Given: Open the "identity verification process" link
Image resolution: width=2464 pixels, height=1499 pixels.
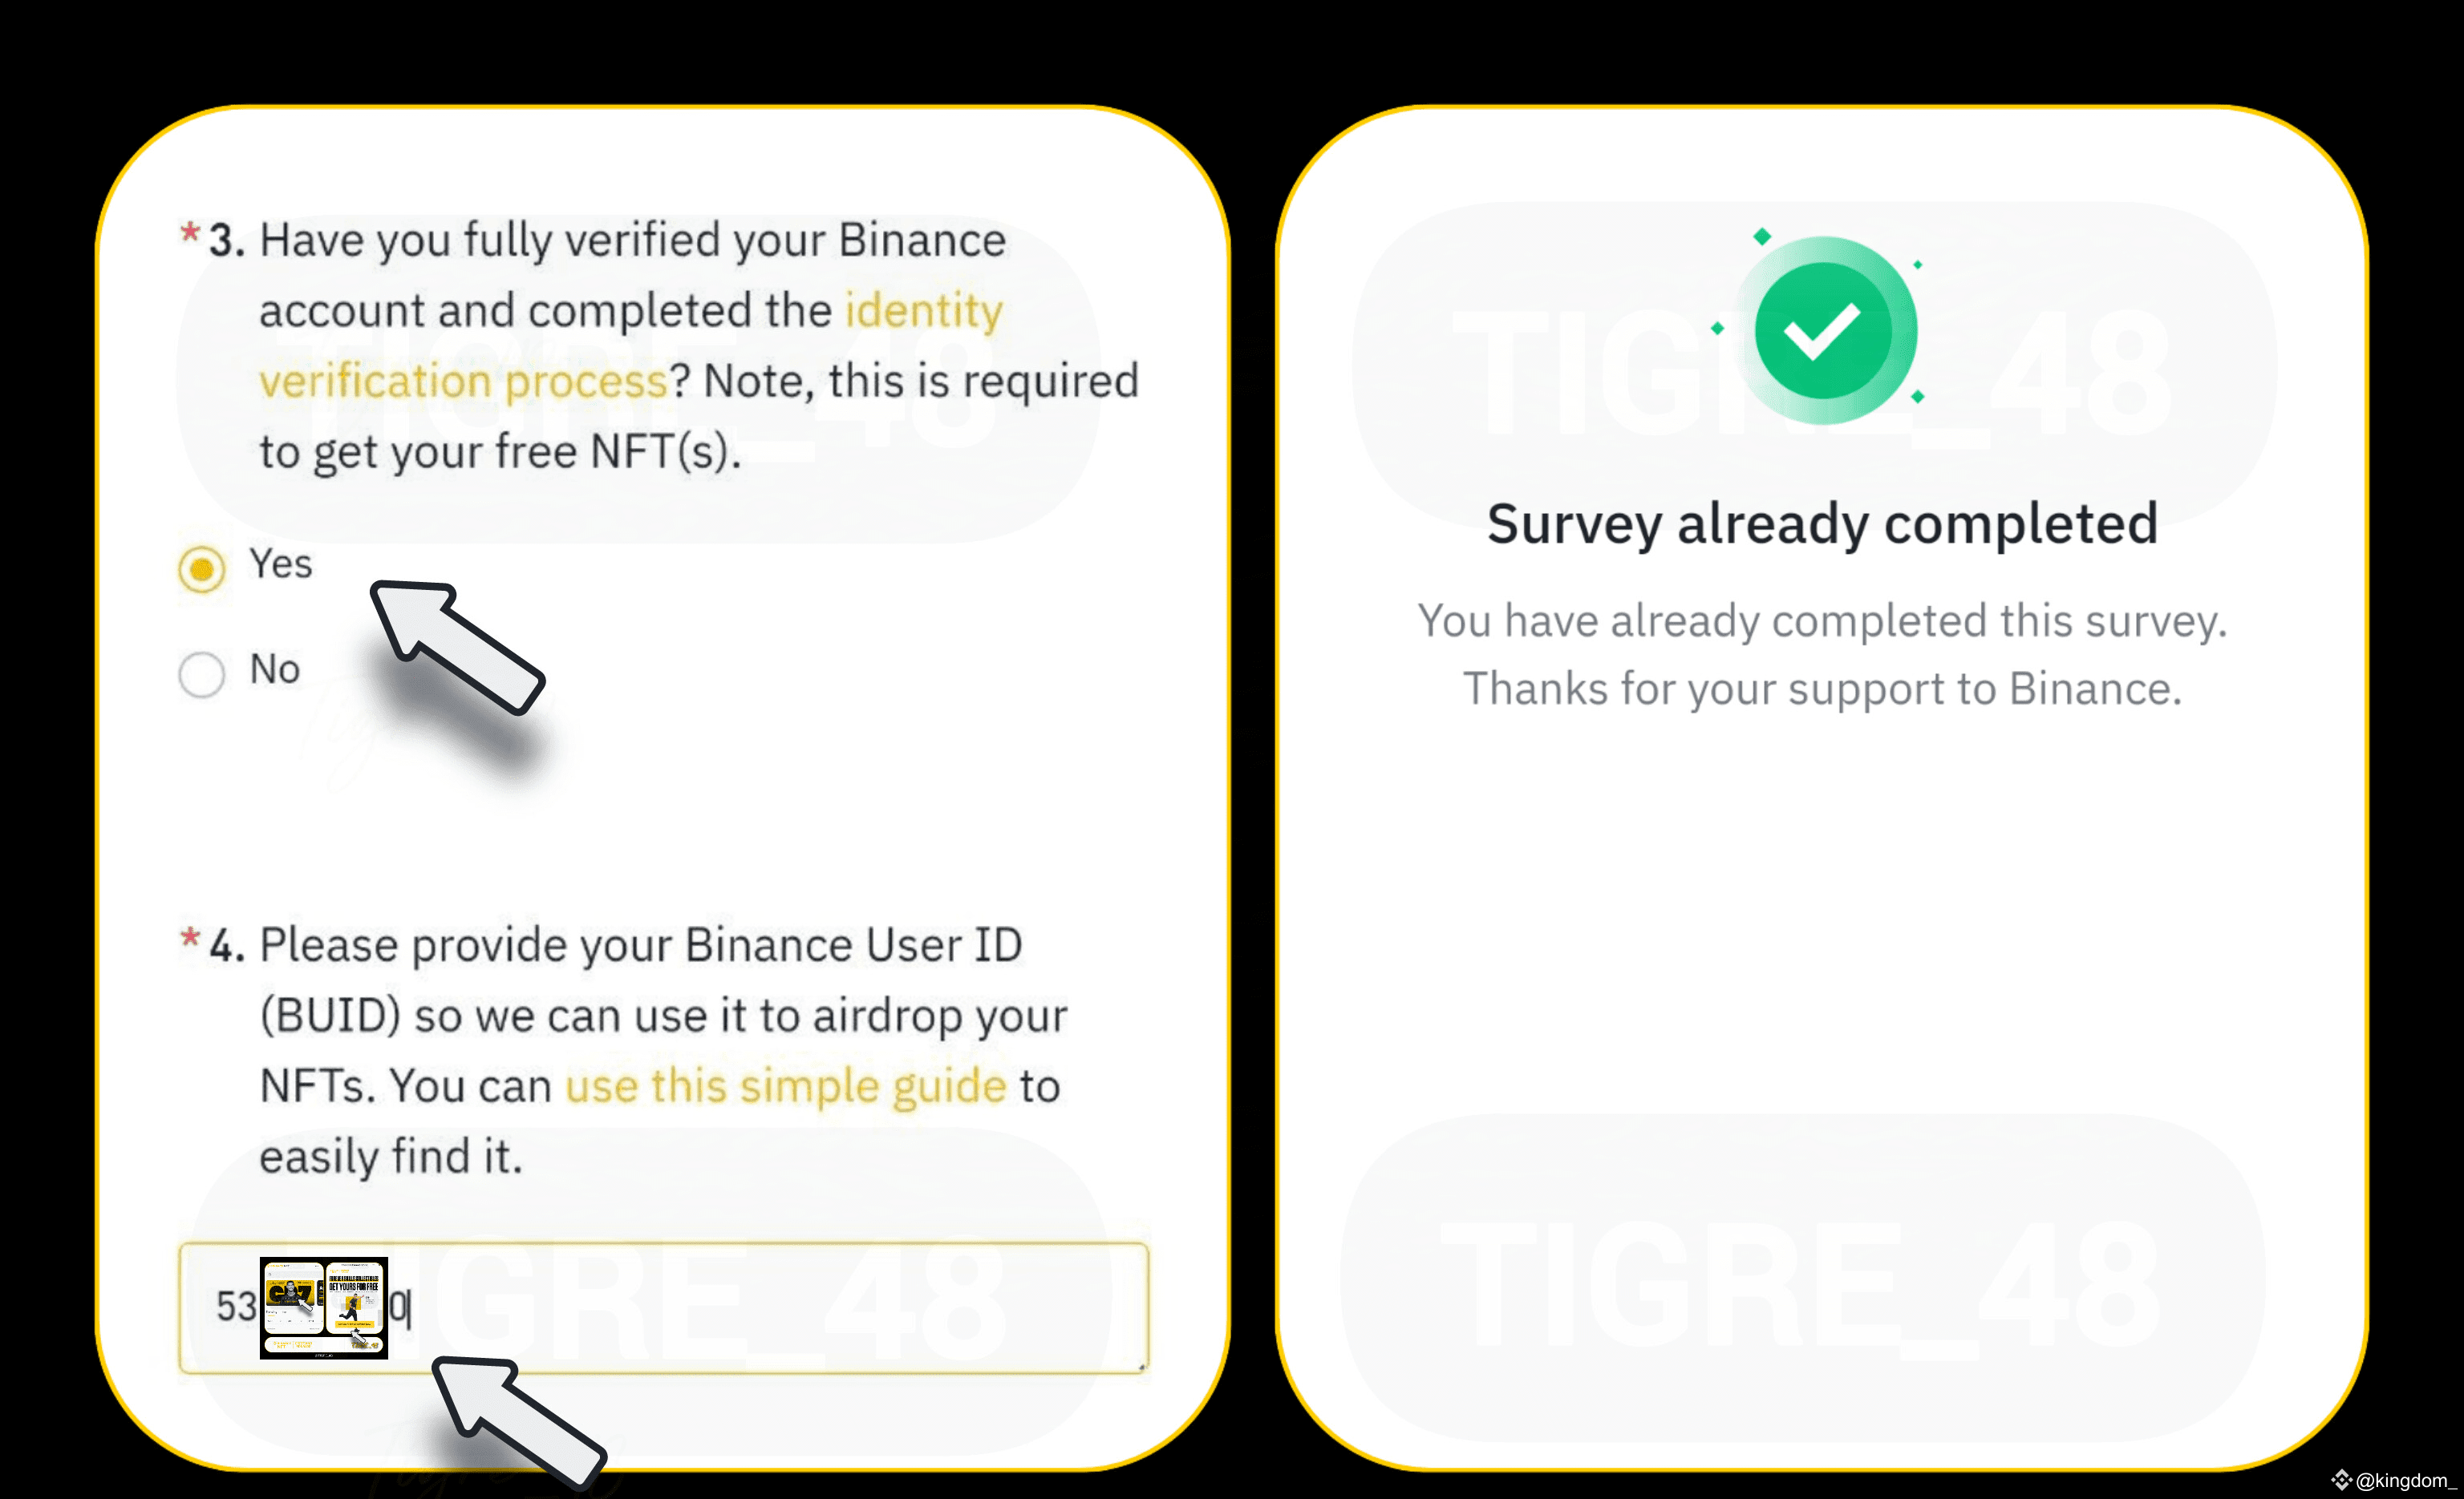Looking at the screenshot, I should 630,345.
